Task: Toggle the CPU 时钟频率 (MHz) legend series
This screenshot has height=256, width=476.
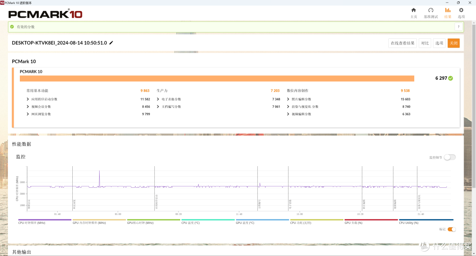Action: pyautogui.click(x=45, y=222)
